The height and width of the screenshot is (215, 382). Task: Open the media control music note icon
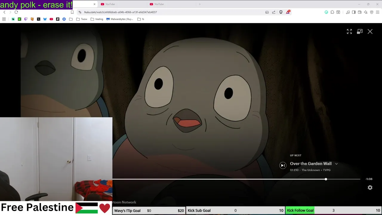(x=348, y=12)
